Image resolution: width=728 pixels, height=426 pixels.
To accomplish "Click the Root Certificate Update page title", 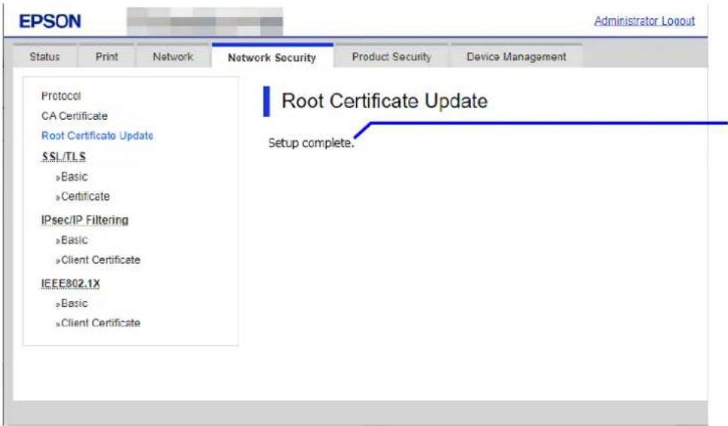I will [x=385, y=101].
